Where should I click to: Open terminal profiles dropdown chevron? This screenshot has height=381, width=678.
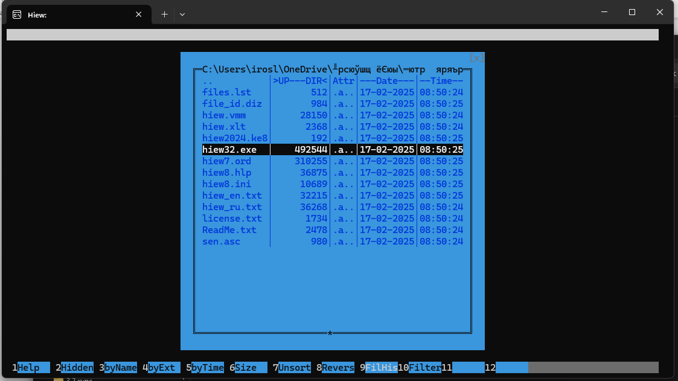pyautogui.click(x=182, y=14)
